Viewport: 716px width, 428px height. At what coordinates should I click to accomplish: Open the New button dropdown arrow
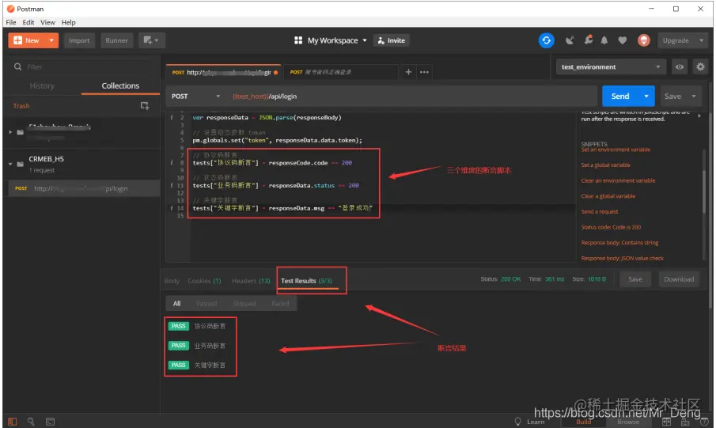pyautogui.click(x=51, y=40)
